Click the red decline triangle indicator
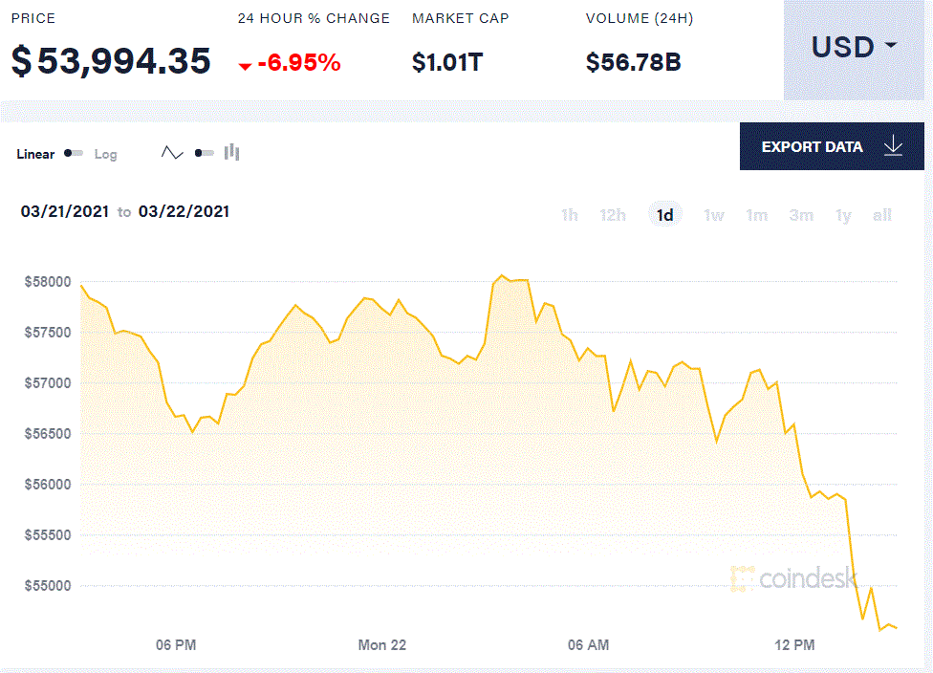 pyautogui.click(x=246, y=63)
